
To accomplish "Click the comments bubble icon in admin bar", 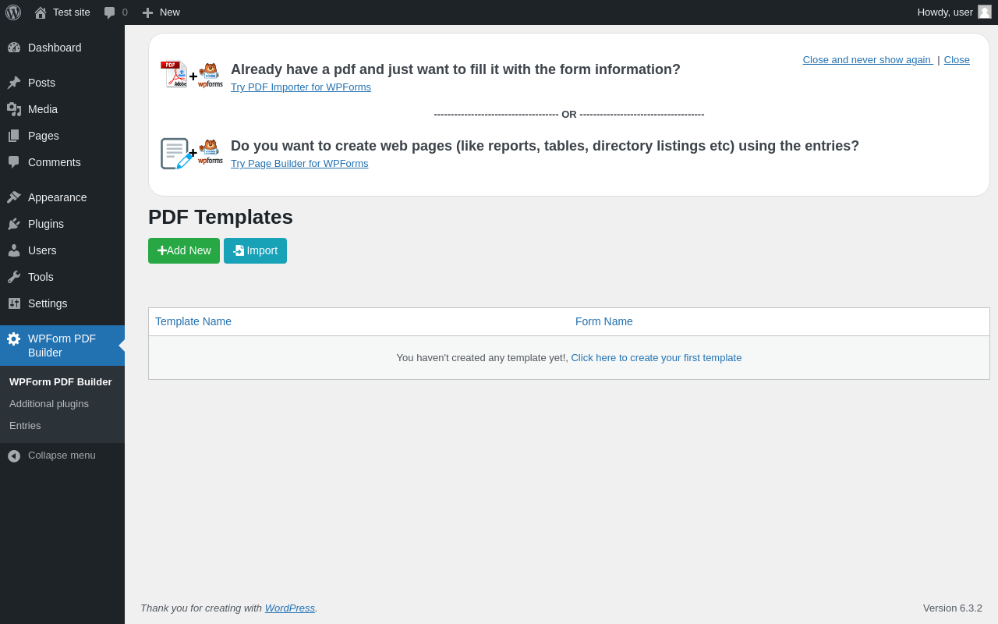I will (x=110, y=12).
